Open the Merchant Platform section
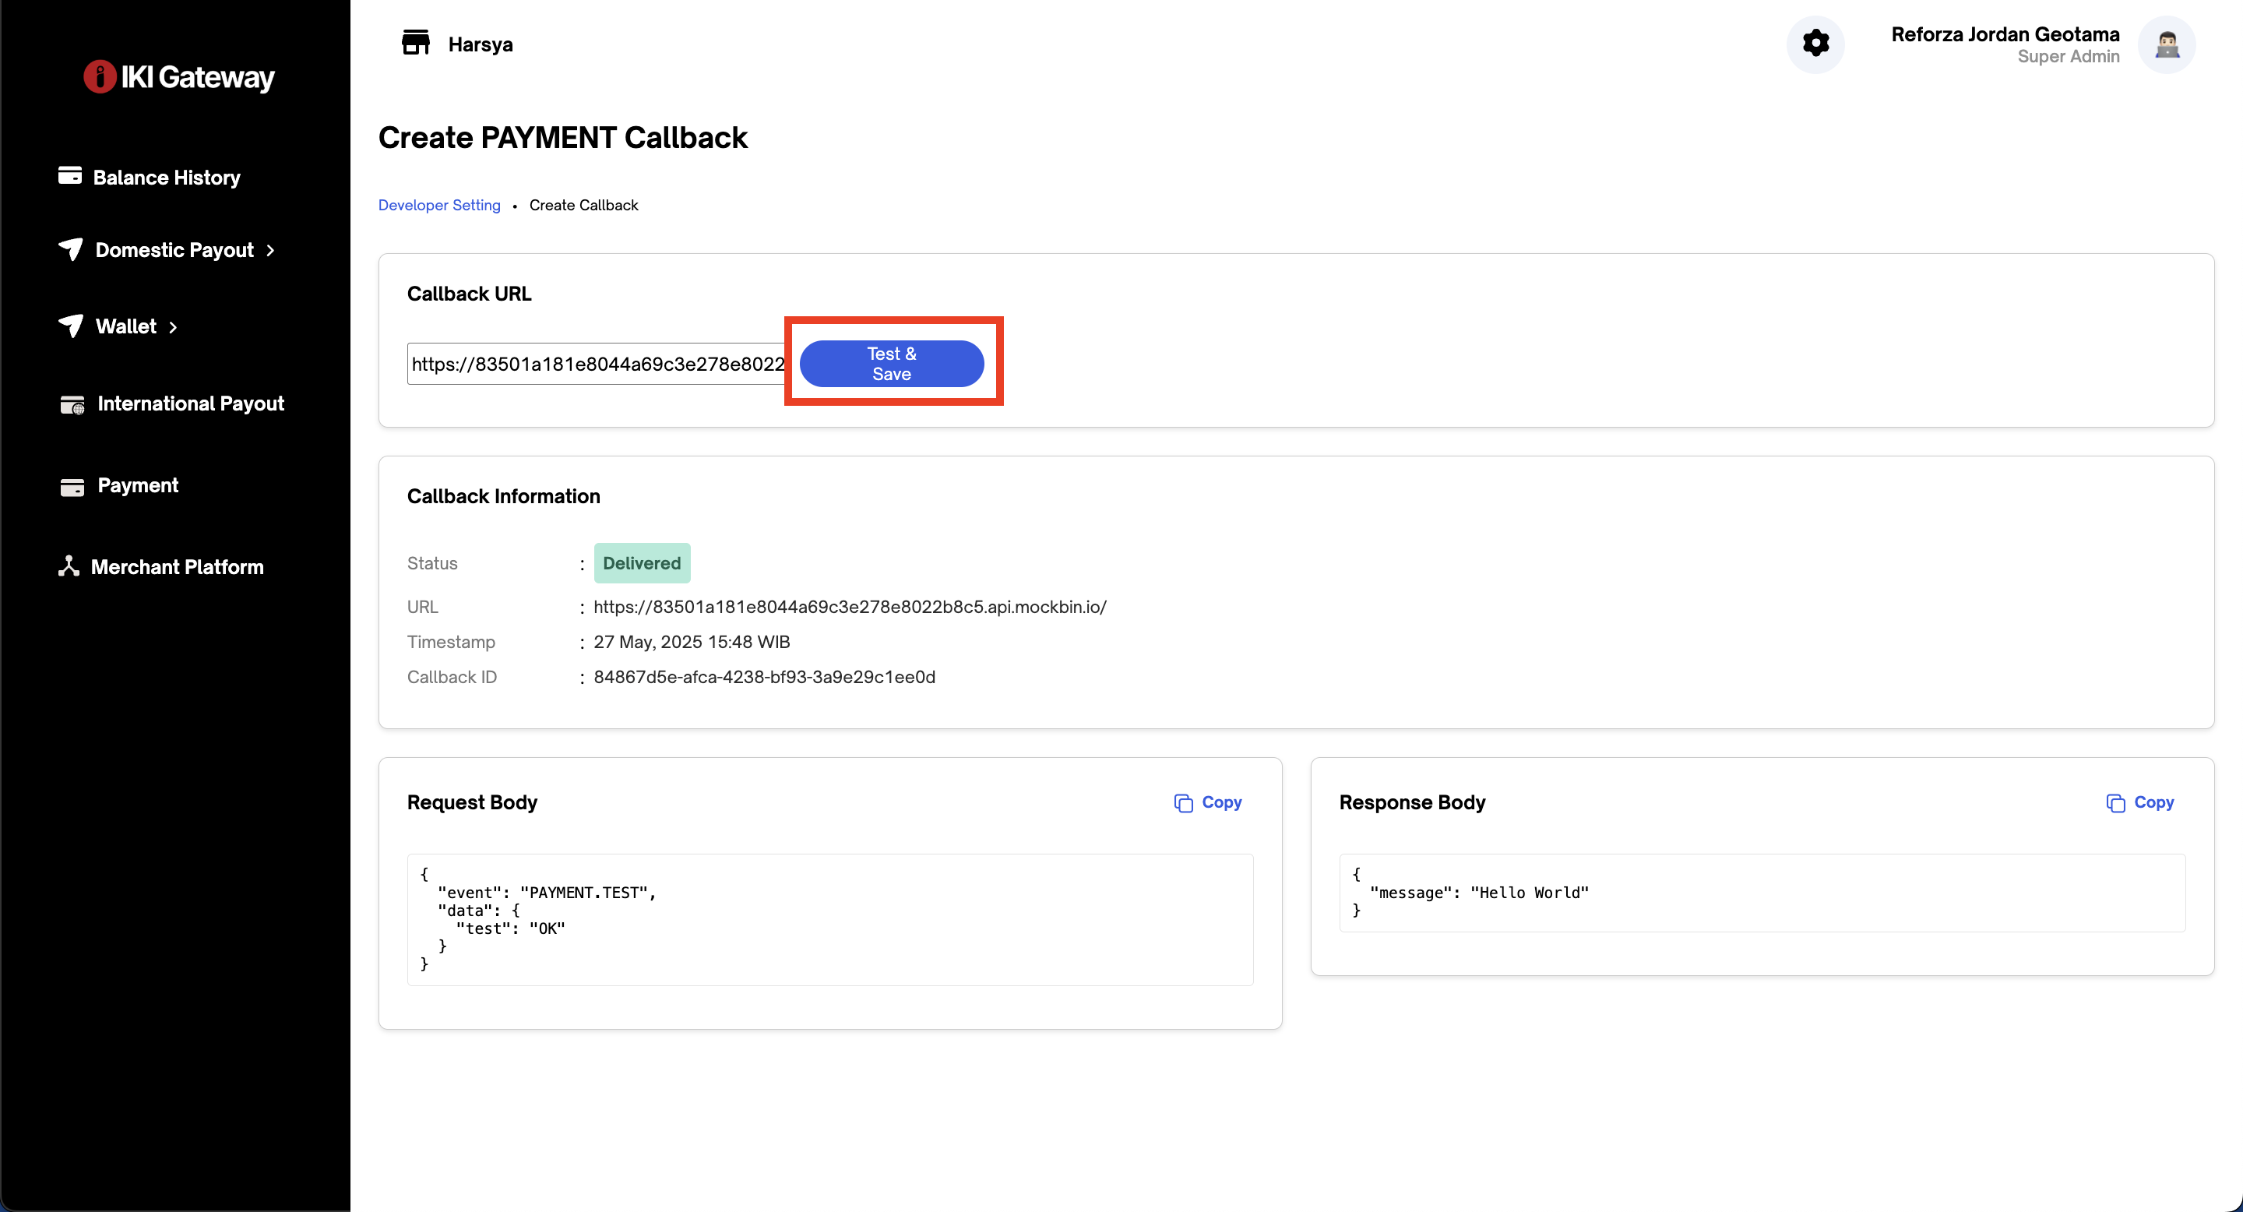The width and height of the screenshot is (2243, 1212). pos(177,567)
